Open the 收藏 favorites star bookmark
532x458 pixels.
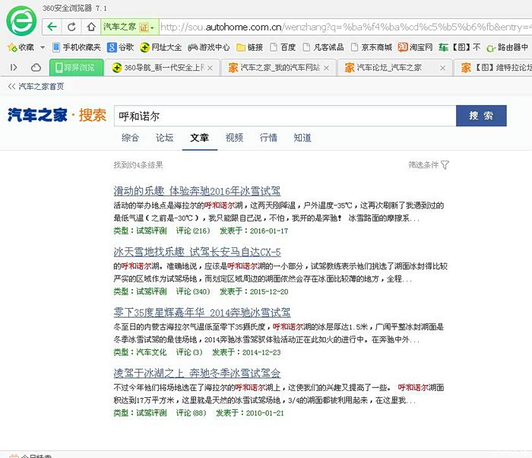21,47
